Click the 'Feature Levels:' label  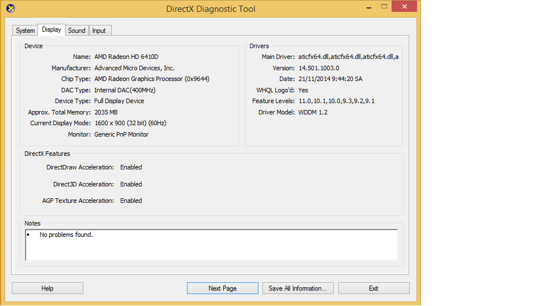tap(273, 101)
